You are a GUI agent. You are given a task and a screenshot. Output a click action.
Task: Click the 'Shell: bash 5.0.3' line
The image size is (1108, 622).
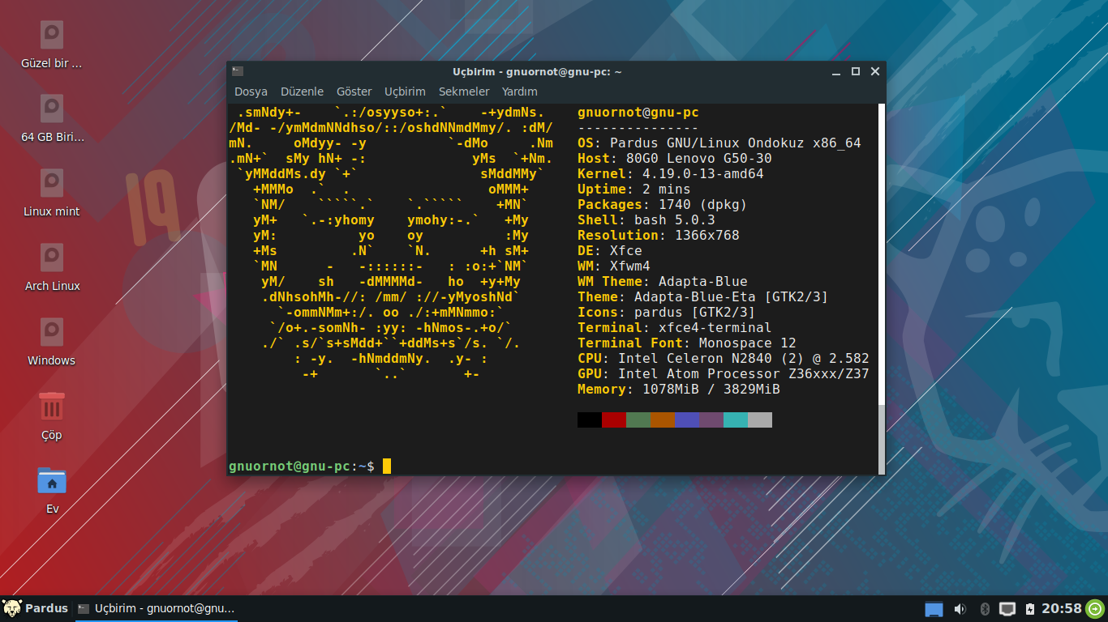tap(646, 220)
